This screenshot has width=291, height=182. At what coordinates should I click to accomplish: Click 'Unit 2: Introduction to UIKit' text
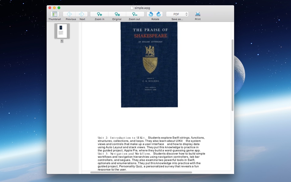122,138
